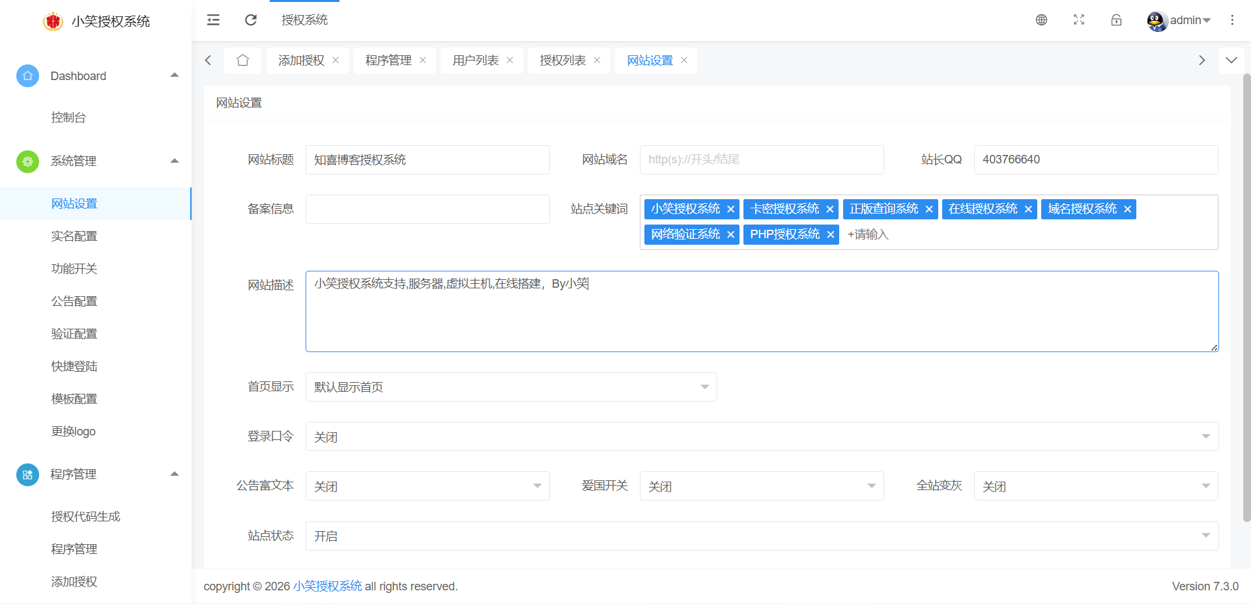Open the 首页显示 dropdown
Screen dimensions: 1251x604
[x=511, y=387]
